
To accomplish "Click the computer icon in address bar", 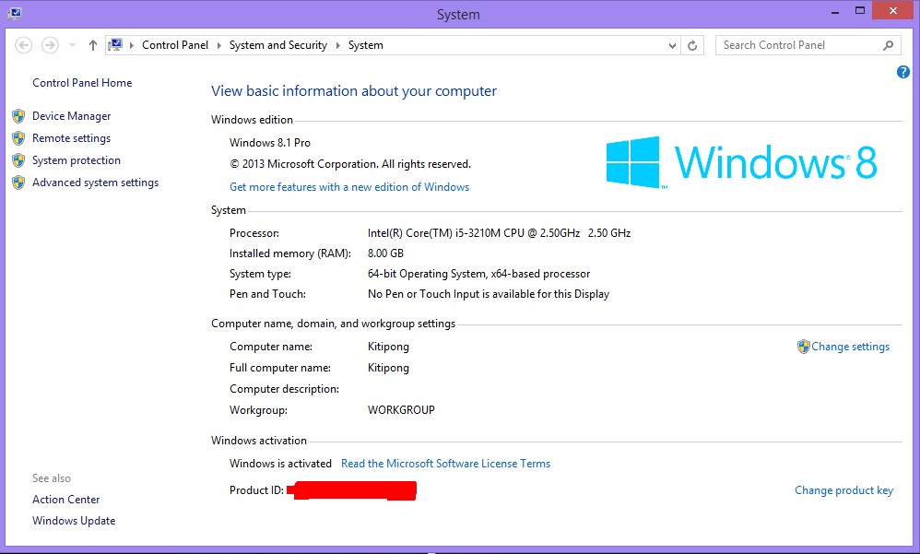I will tap(115, 45).
